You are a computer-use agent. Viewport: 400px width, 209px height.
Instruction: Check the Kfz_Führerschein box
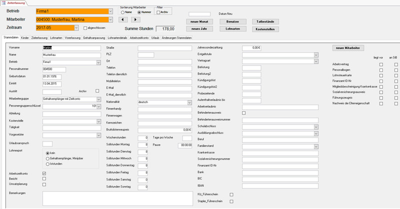(231, 194)
